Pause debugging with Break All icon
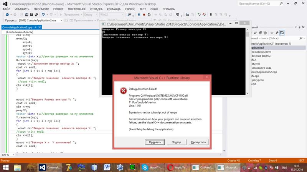The image size is (307, 172). coord(139,15)
